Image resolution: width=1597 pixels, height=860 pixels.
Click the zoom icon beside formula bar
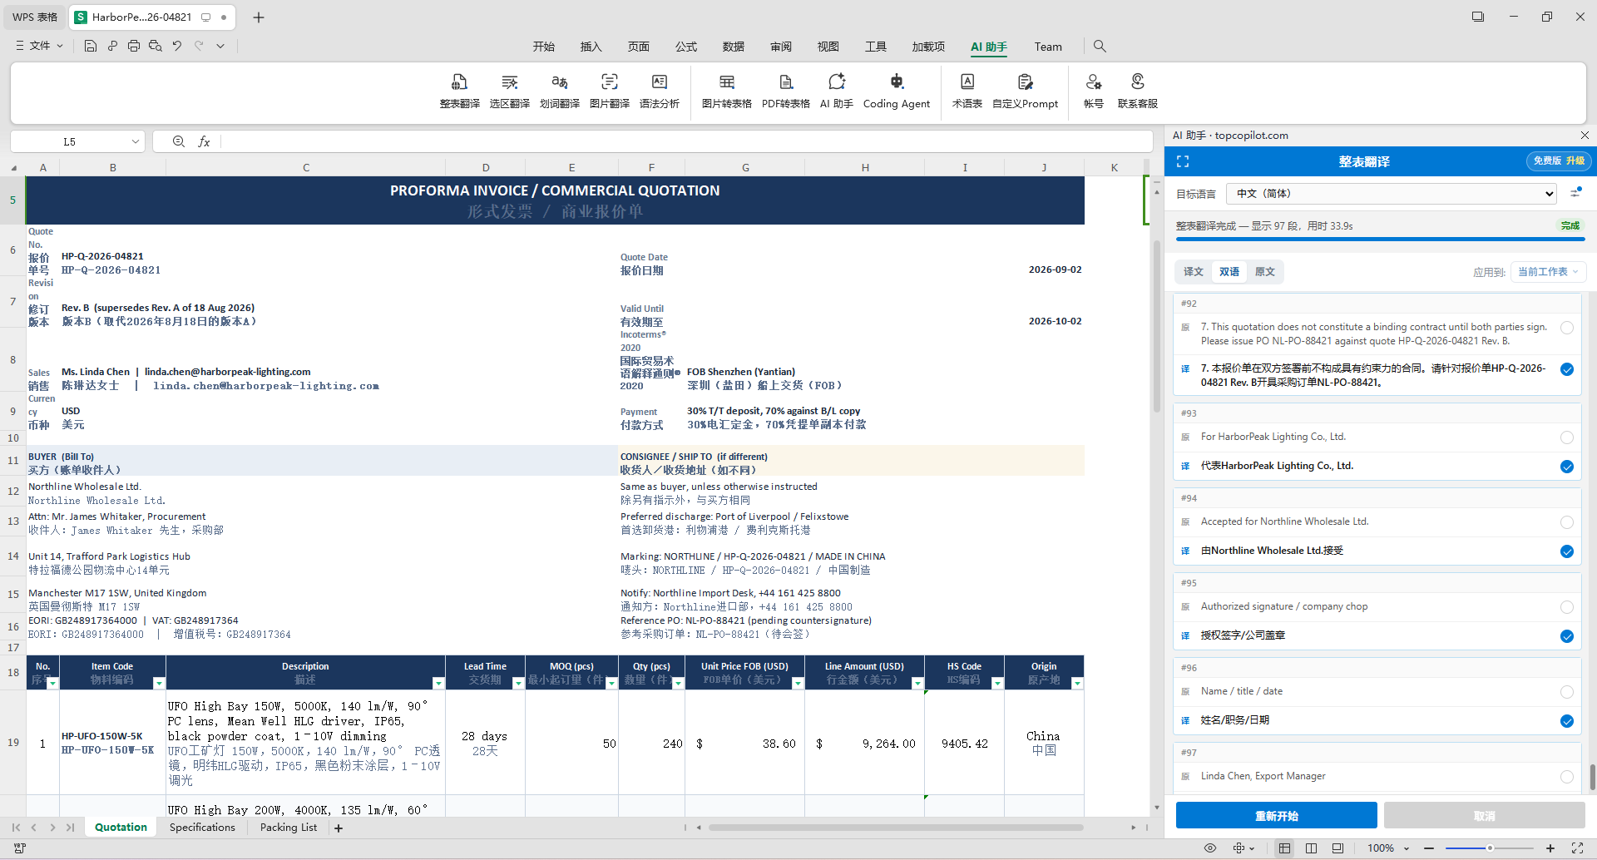coord(179,141)
